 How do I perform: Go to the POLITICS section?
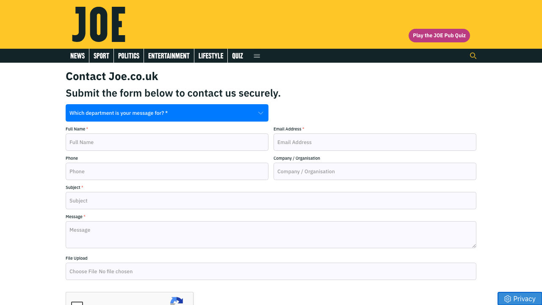(x=128, y=55)
